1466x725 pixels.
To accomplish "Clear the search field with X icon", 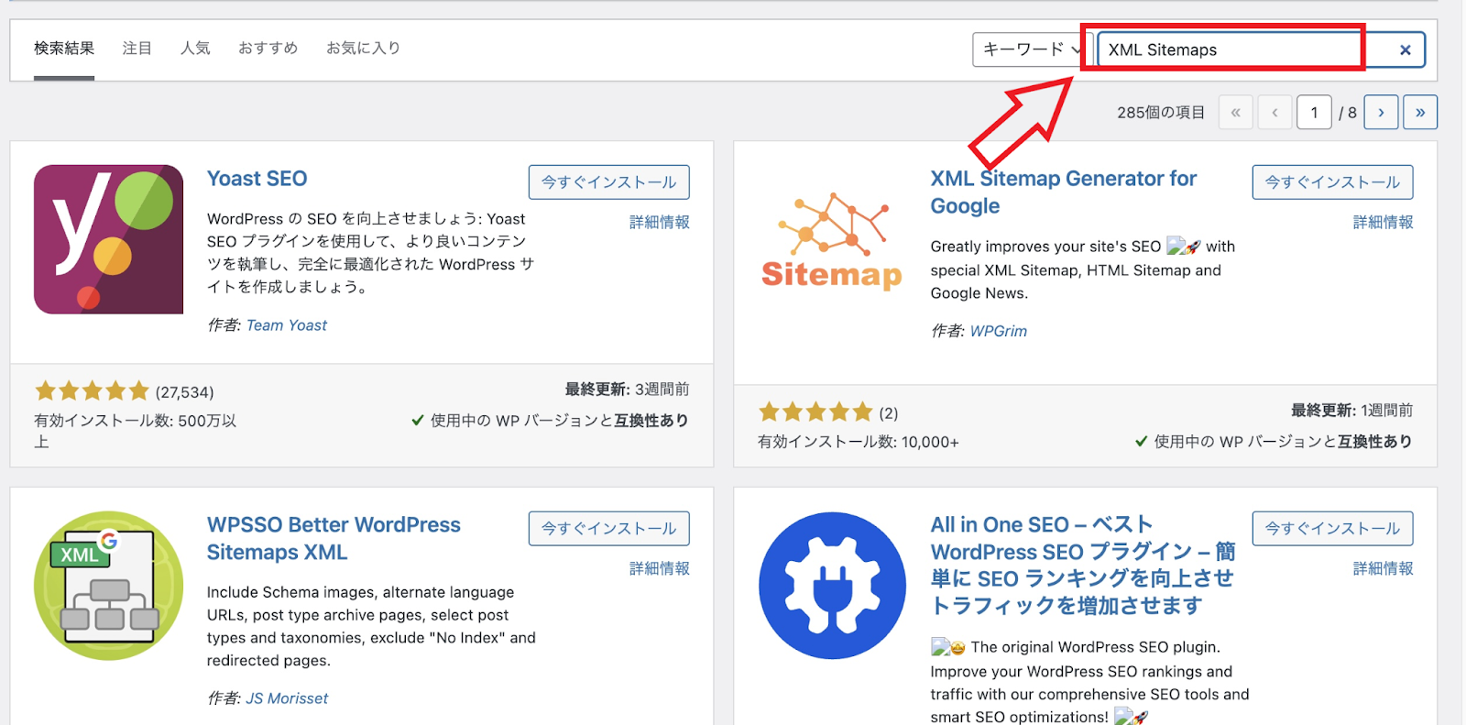I will 1405,50.
